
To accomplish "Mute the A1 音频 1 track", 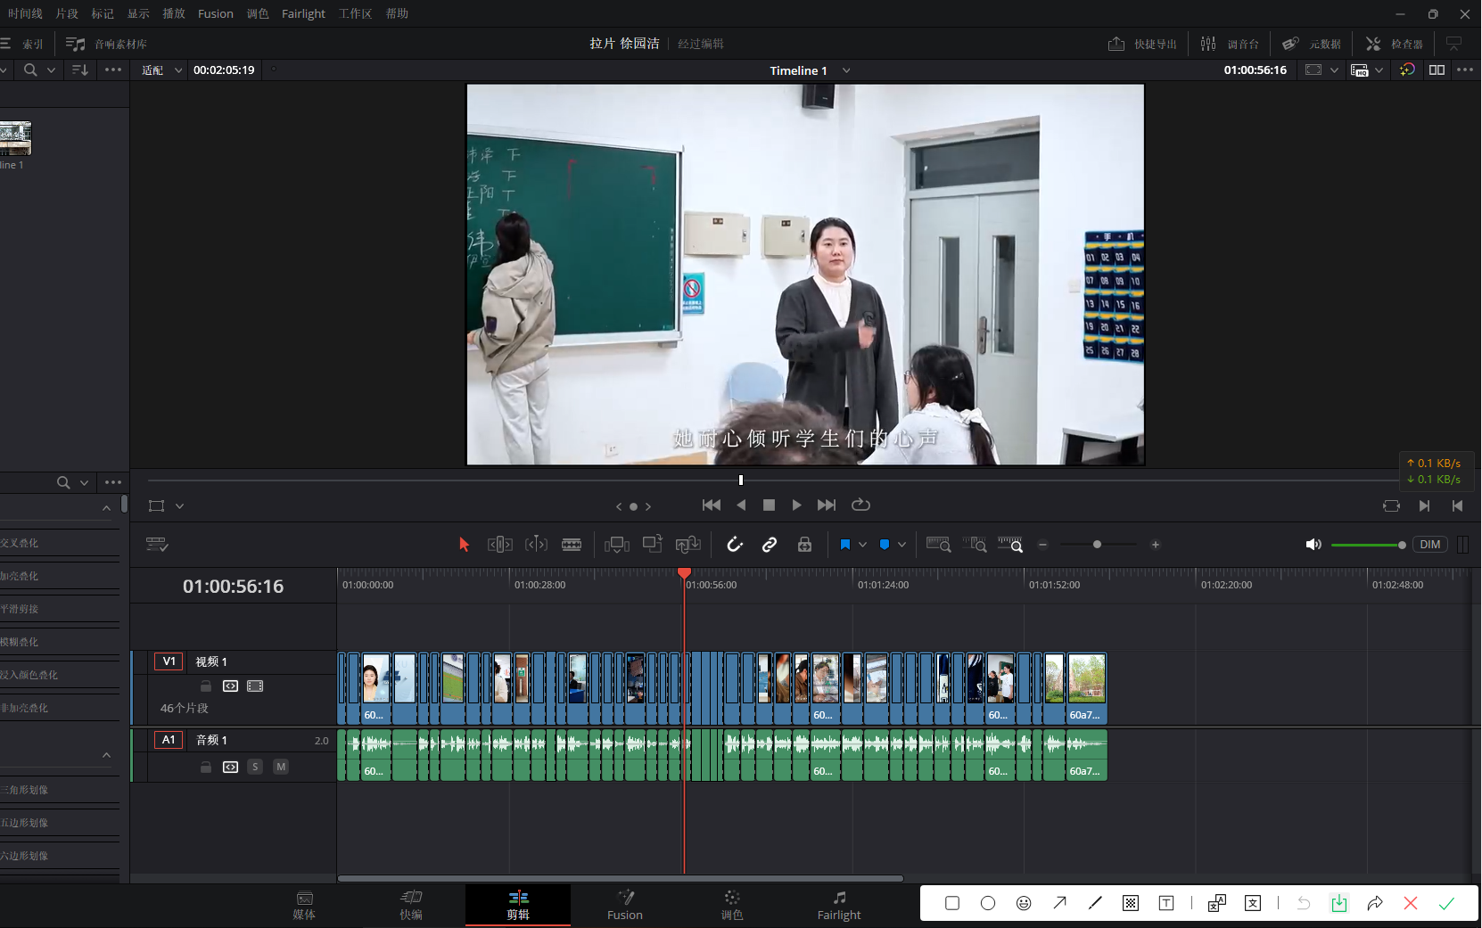I will [x=281, y=767].
